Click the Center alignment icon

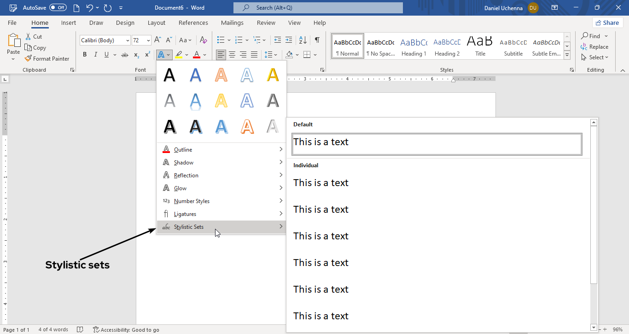point(232,55)
